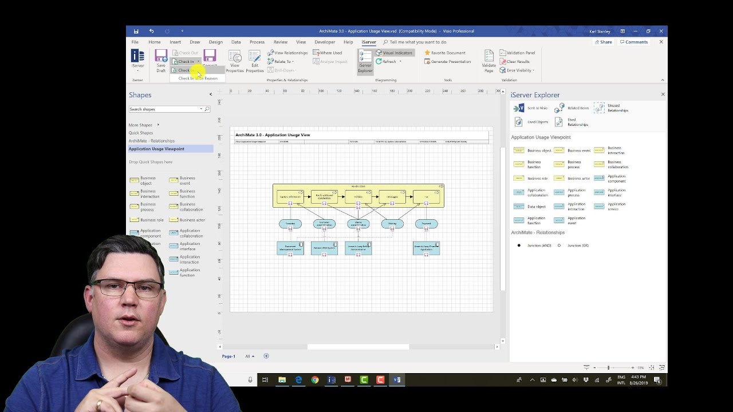Toggle the iServer Explorer panel button
Viewport: 733px width, 412px height.
[365, 61]
